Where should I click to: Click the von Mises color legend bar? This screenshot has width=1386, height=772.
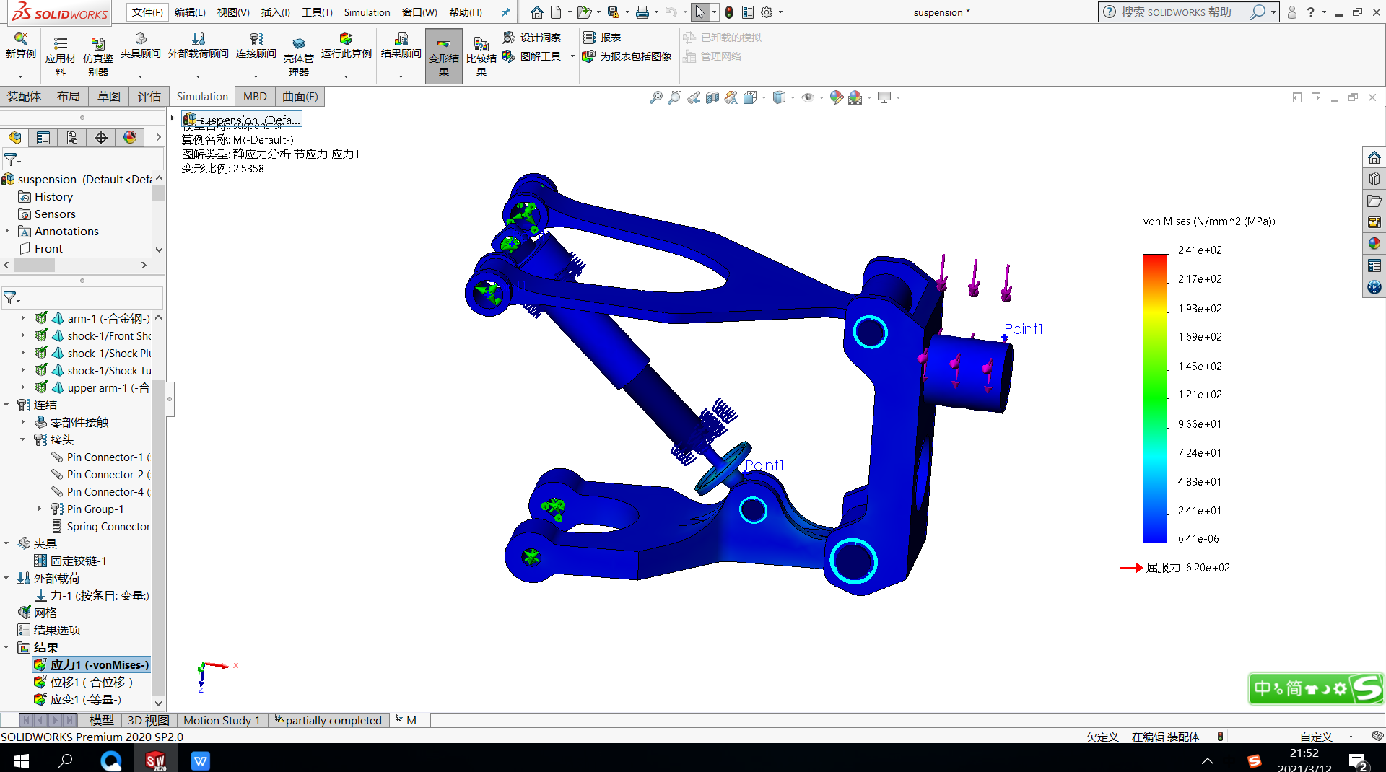pos(1155,398)
